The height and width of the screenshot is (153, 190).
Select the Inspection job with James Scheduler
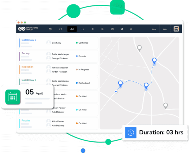59,69
